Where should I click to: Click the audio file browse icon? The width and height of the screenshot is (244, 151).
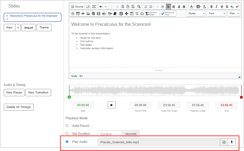point(224,142)
